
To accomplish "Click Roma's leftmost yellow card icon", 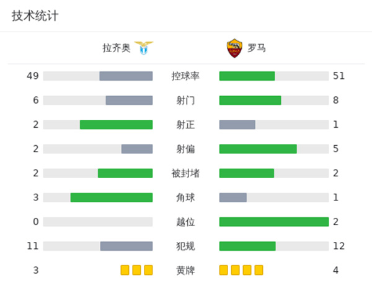I will (x=224, y=270).
